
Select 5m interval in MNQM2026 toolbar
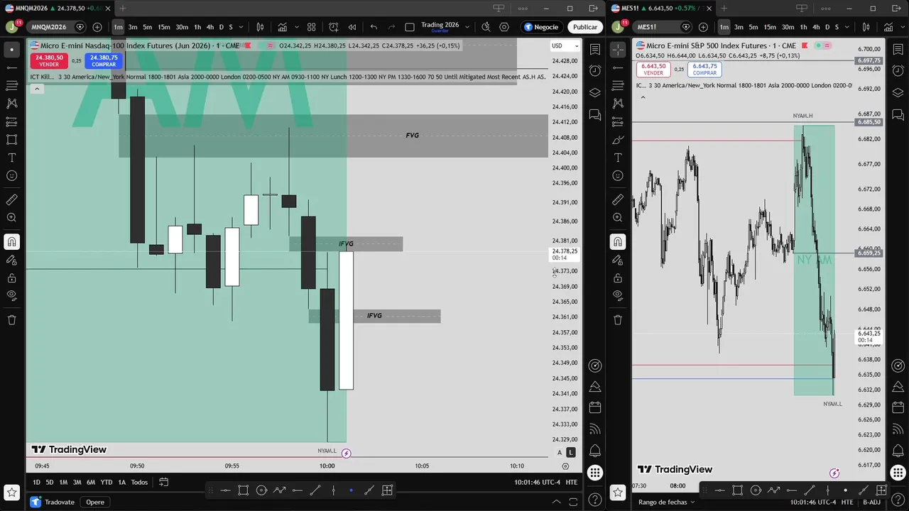click(x=147, y=27)
